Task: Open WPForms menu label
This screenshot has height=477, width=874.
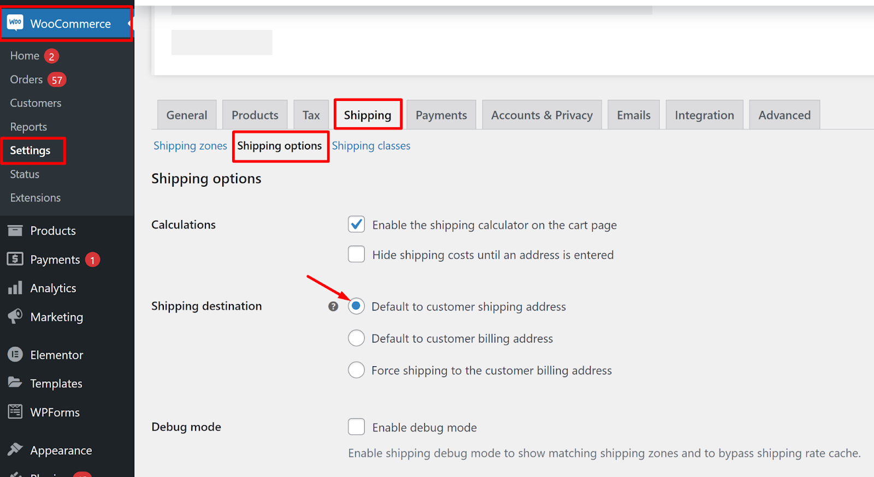Action: (55, 412)
